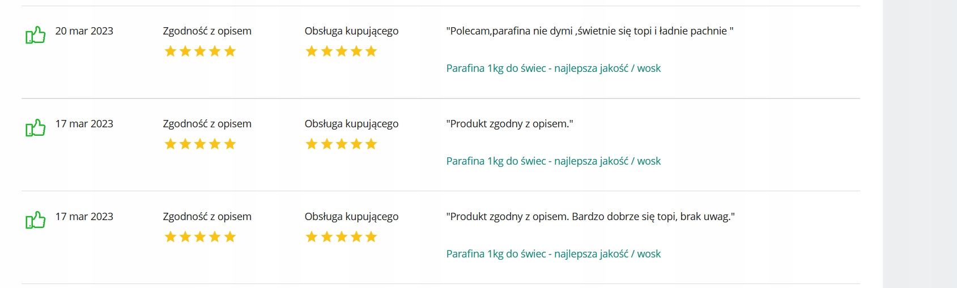Screen dimensions: 957x288
Task: Click 'Obsługa kupującego' label in the first review
Action: tap(351, 31)
